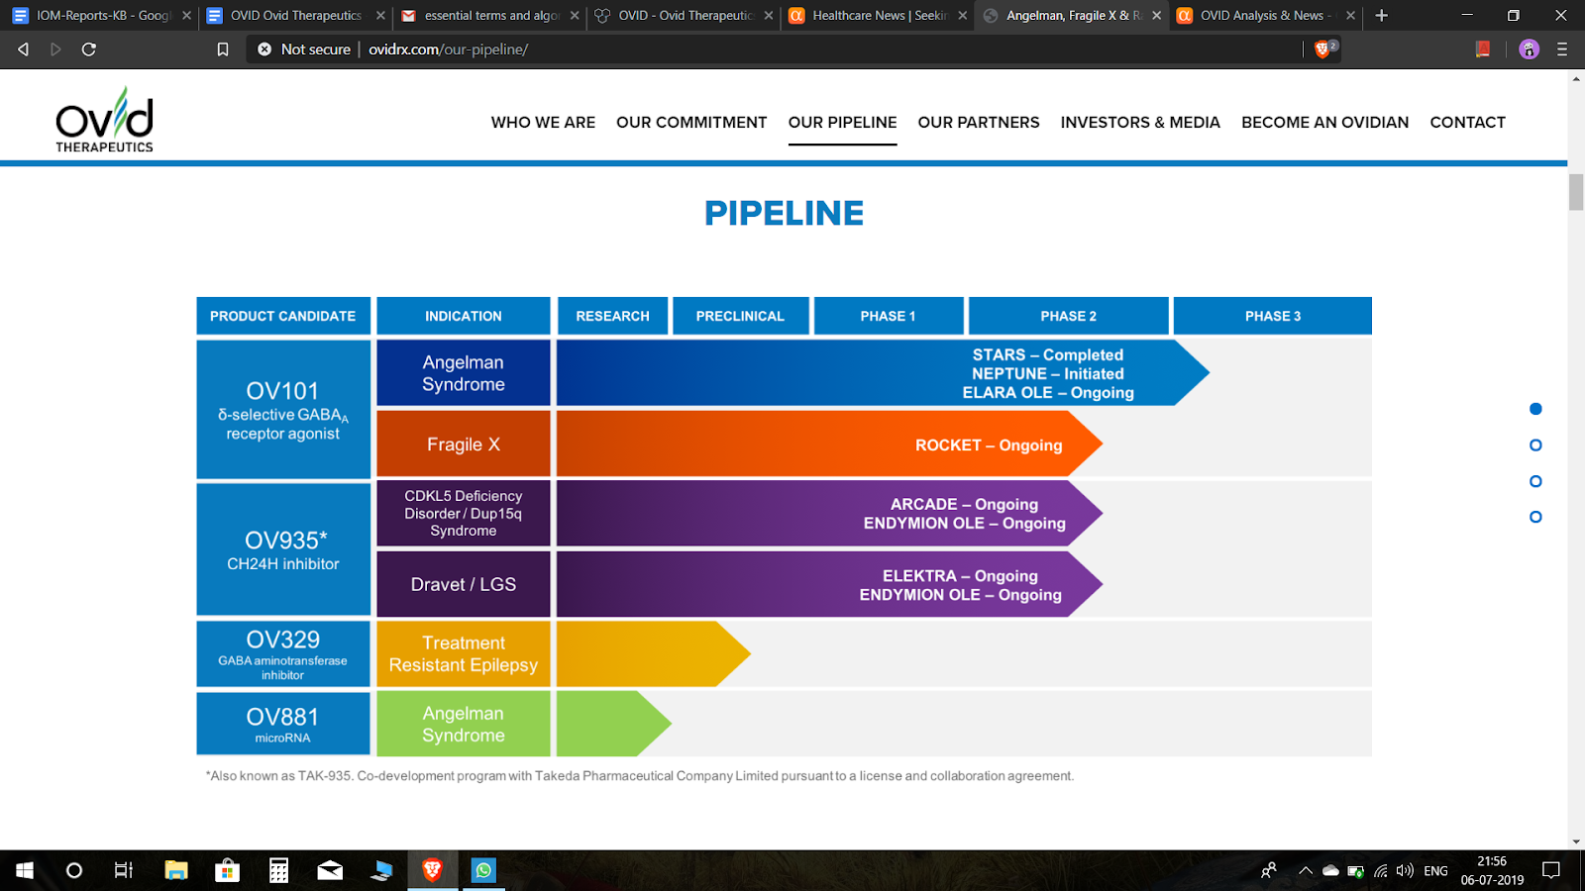Switch to the IOM-Reports-KB tab
This screenshot has width=1585, height=891.
coord(99,15)
